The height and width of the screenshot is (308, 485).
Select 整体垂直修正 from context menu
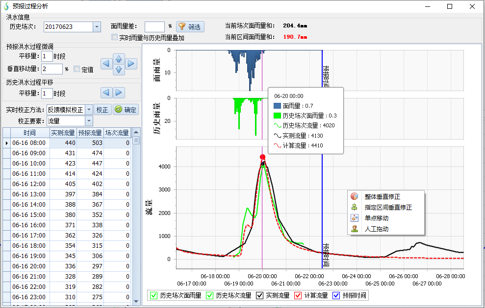point(382,196)
